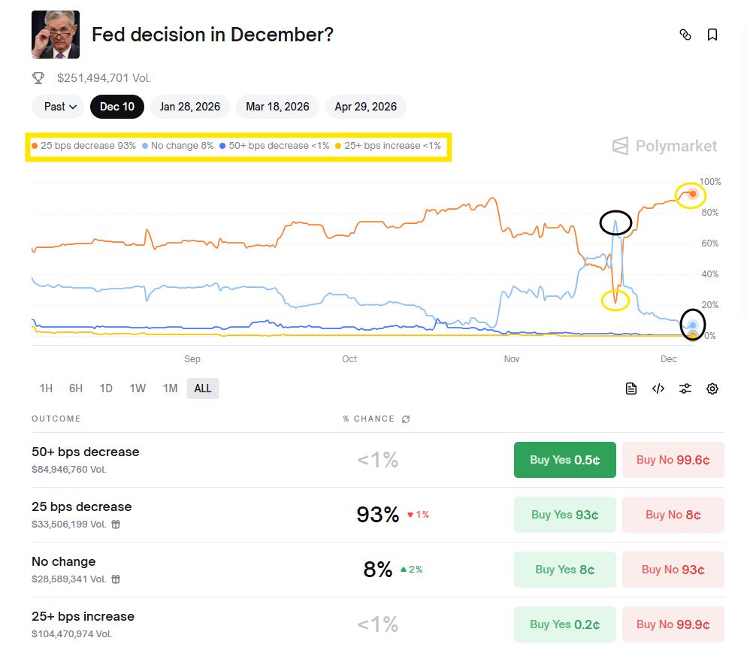Bookmark the Fed decision market
Image resolution: width=747 pixels, height=650 pixels.
pos(712,35)
